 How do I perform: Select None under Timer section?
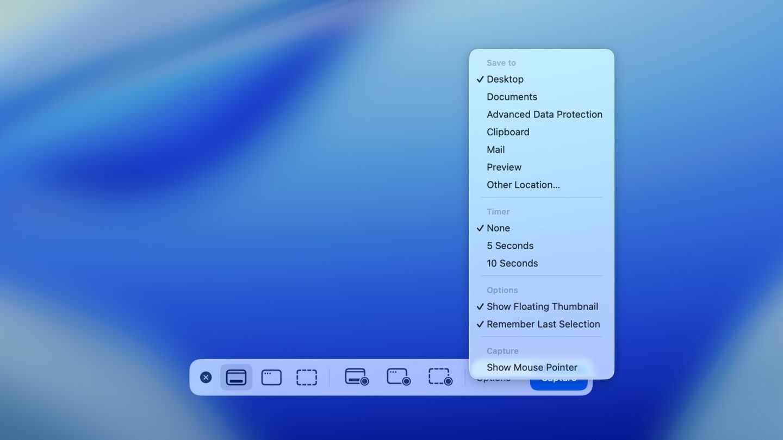click(x=498, y=228)
